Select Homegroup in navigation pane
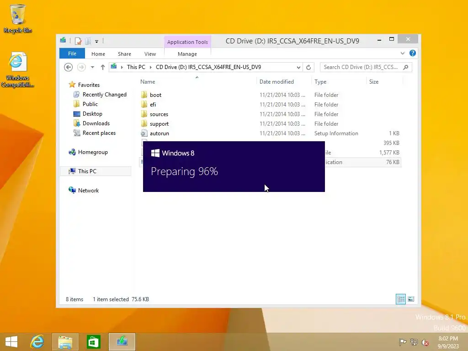468x351 pixels. 93,152
